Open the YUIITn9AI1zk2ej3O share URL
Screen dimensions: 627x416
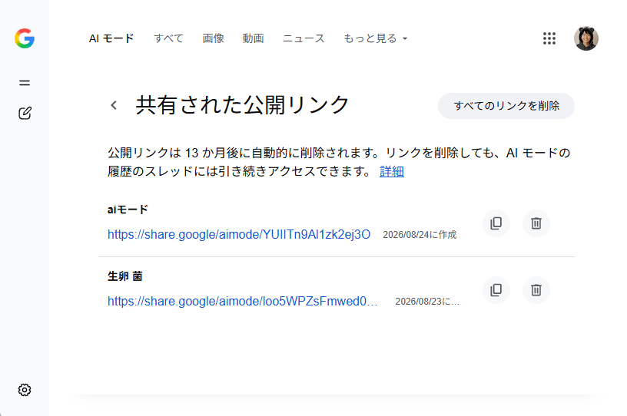point(239,234)
